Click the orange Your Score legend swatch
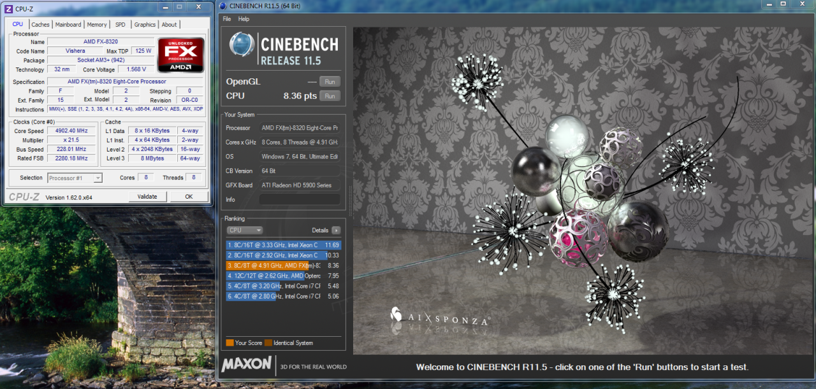This screenshot has width=816, height=389. point(229,343)
